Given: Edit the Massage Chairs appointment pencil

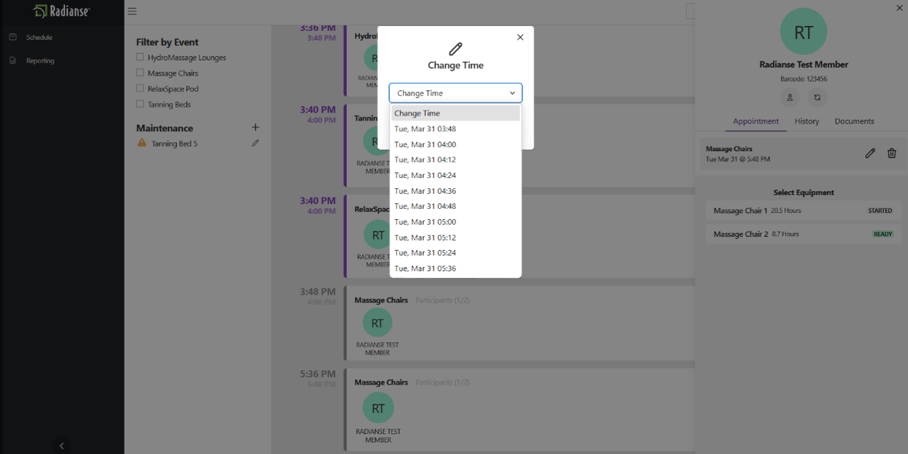Looking at the screenshot, I should (x=870, y=153).
